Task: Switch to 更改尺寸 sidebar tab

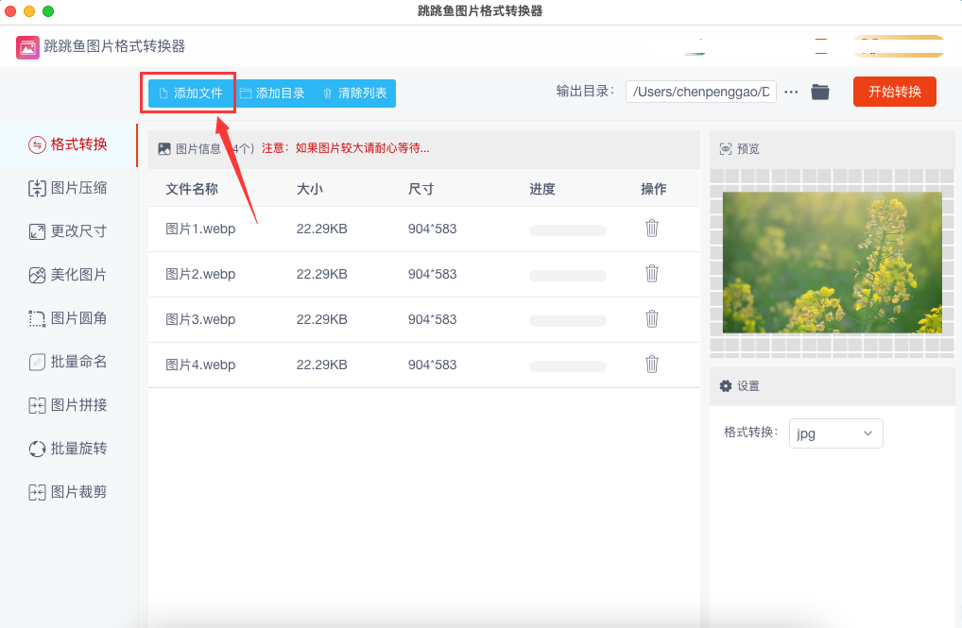Action: 68,231
